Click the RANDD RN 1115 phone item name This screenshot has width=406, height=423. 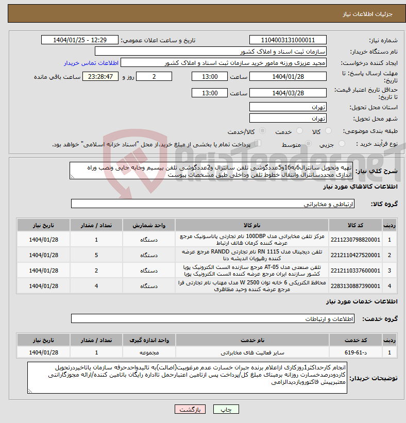pyautogui.click(x=252, y=255)
